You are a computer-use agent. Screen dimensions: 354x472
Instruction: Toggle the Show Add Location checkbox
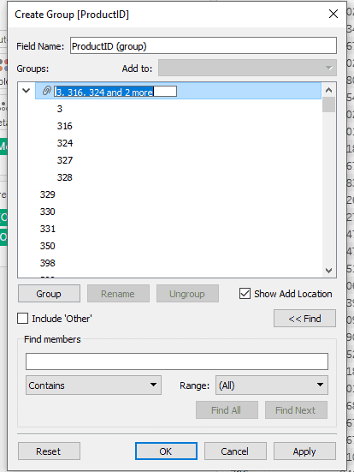pos(245,294)
